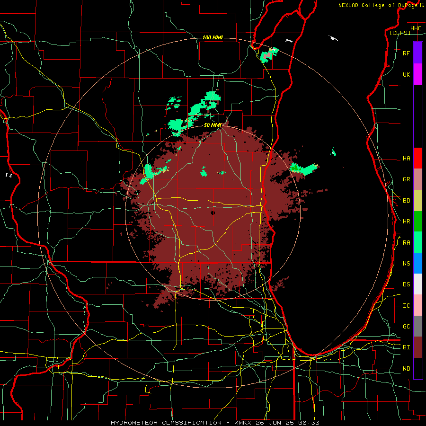Image resolution: width=426 pixels, height=426 pixels.
Task: Click the 'RF' legend label
Action: (x=406, y=53)
